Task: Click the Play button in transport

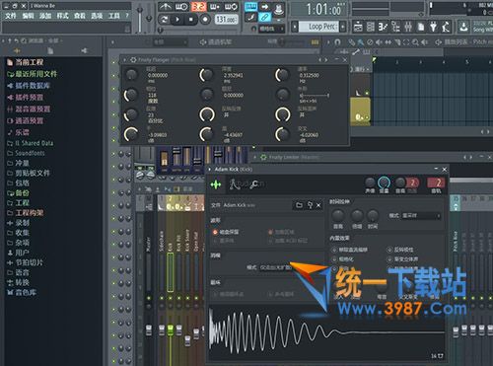Action: [x=177, y=20]
